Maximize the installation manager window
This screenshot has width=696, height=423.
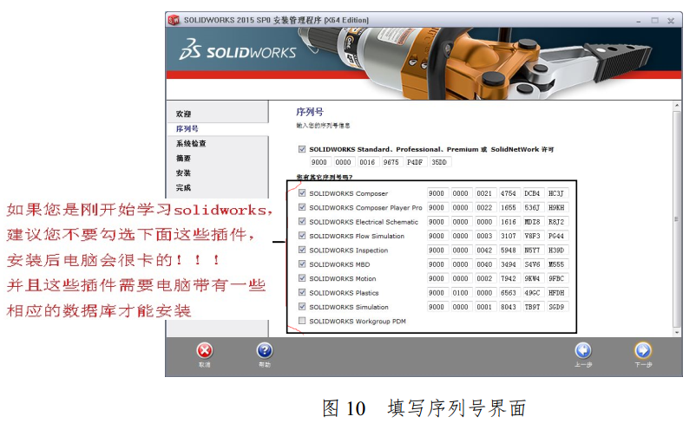[654, 21]
